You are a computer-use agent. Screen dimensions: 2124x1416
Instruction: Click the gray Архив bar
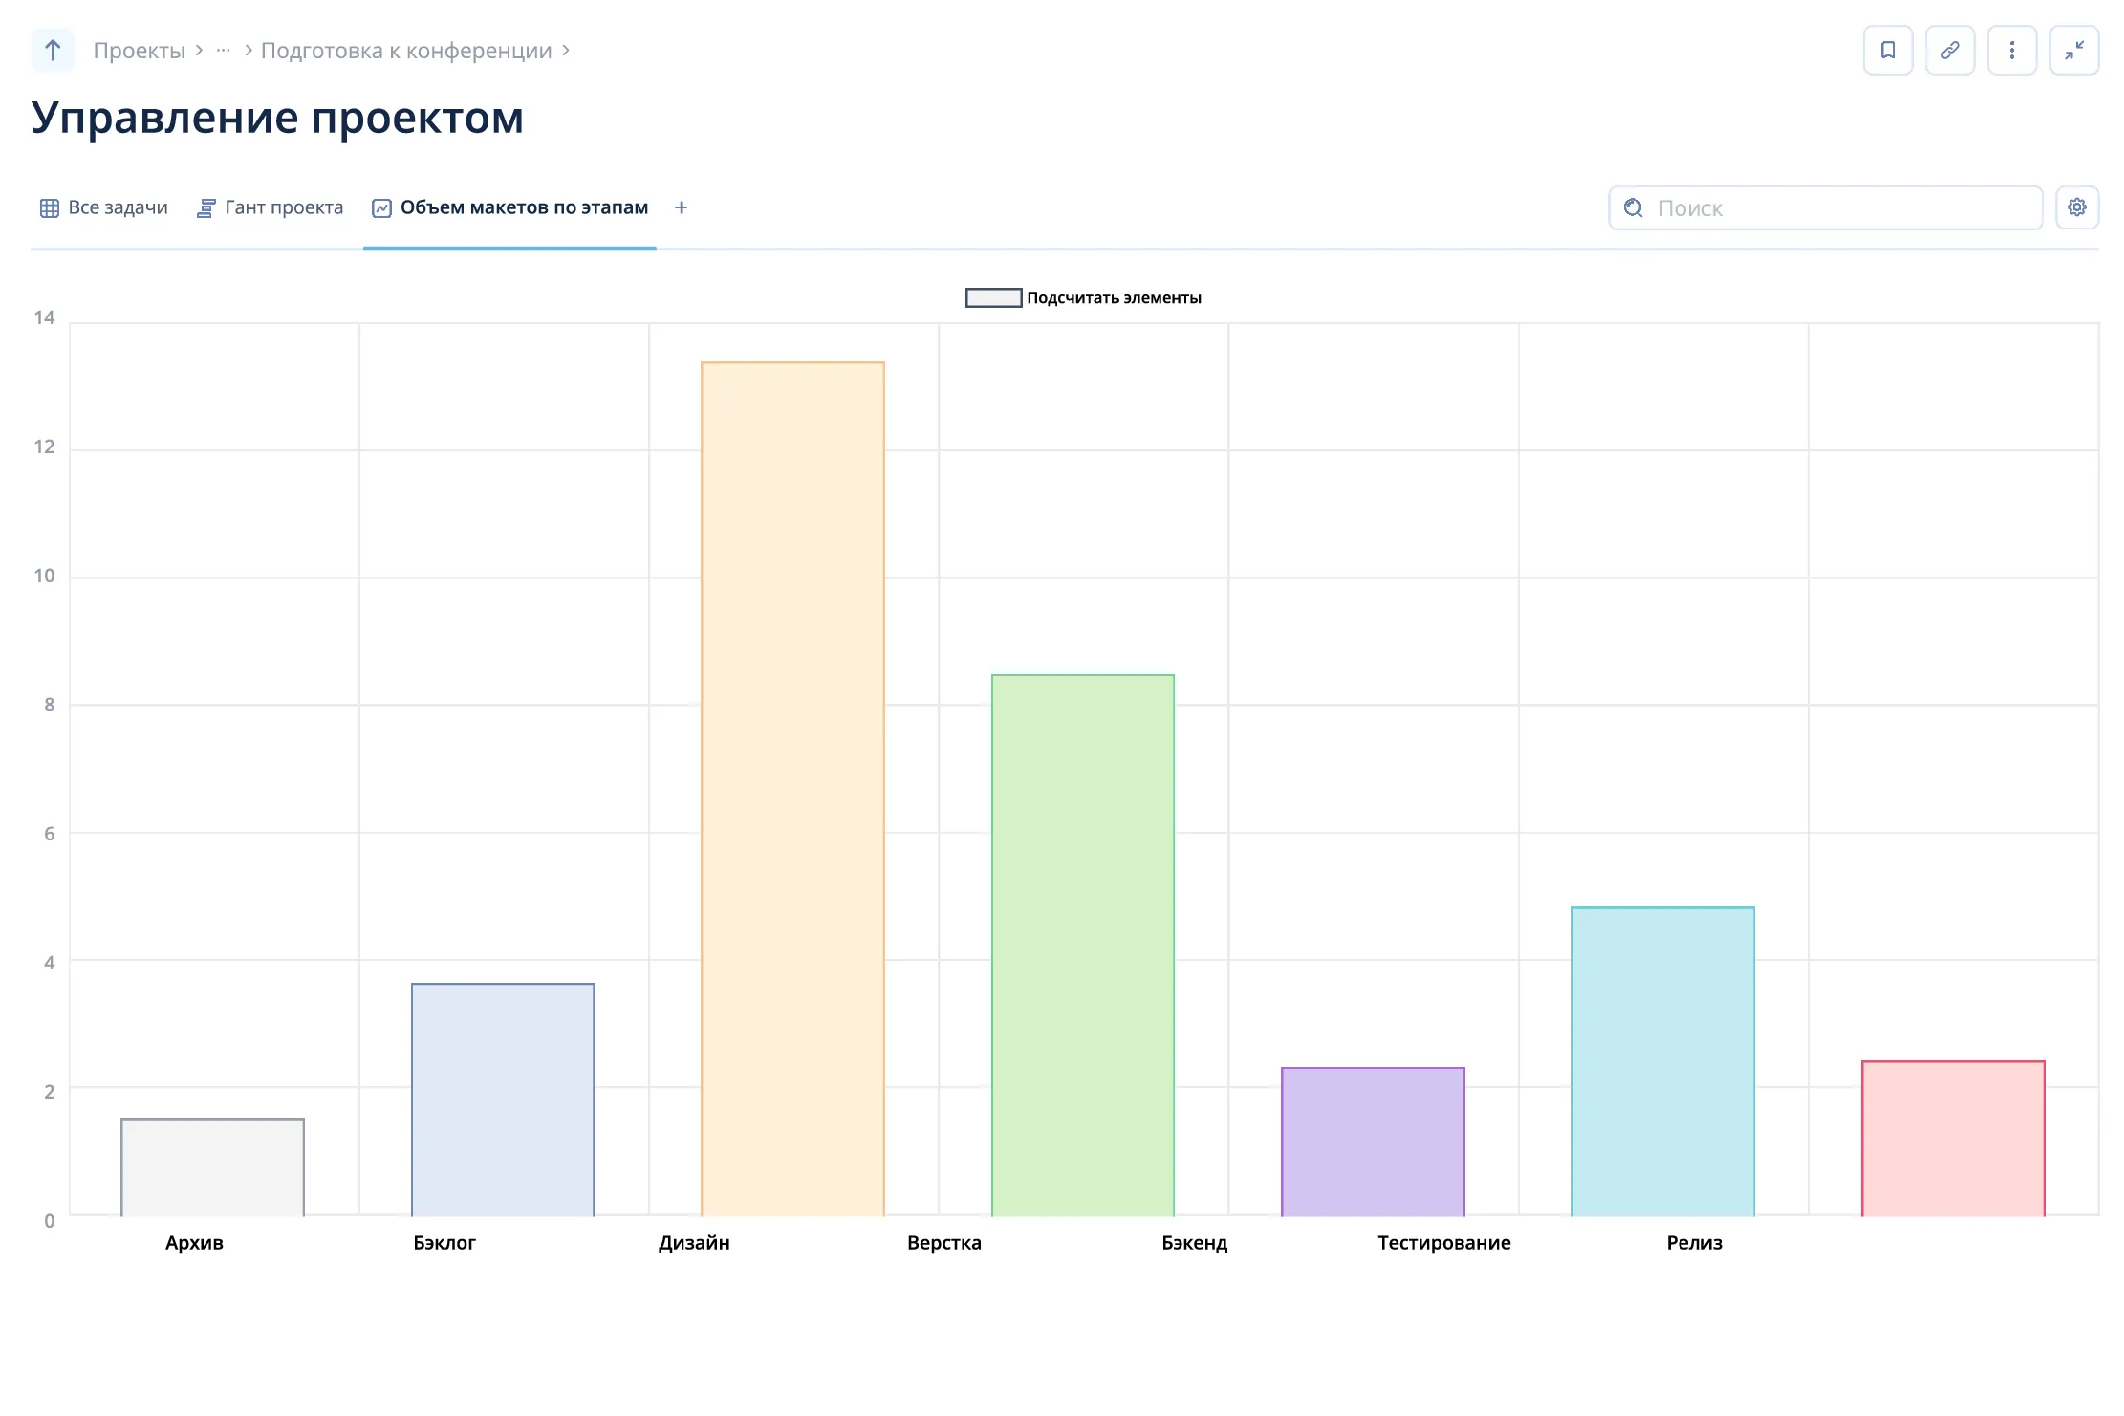click(212, 1167)
